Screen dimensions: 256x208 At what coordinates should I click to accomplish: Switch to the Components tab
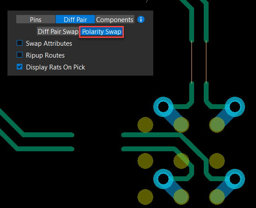[115, 19]
